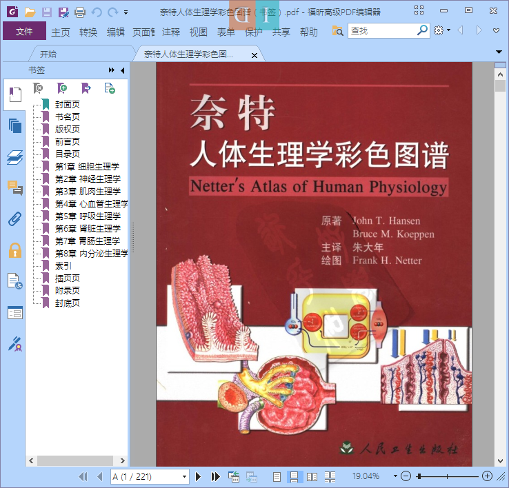This screenshot has width=509, height=488.
Task: Switch to the 编辑 ribbon tab
Action: (116, 32)
